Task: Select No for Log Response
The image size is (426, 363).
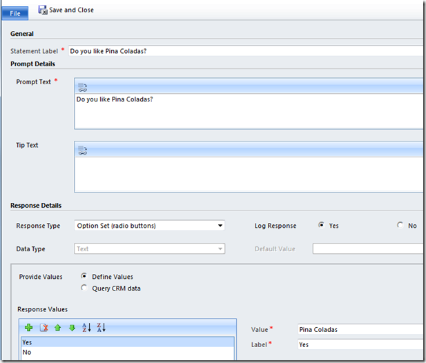Action: [400, 225]
